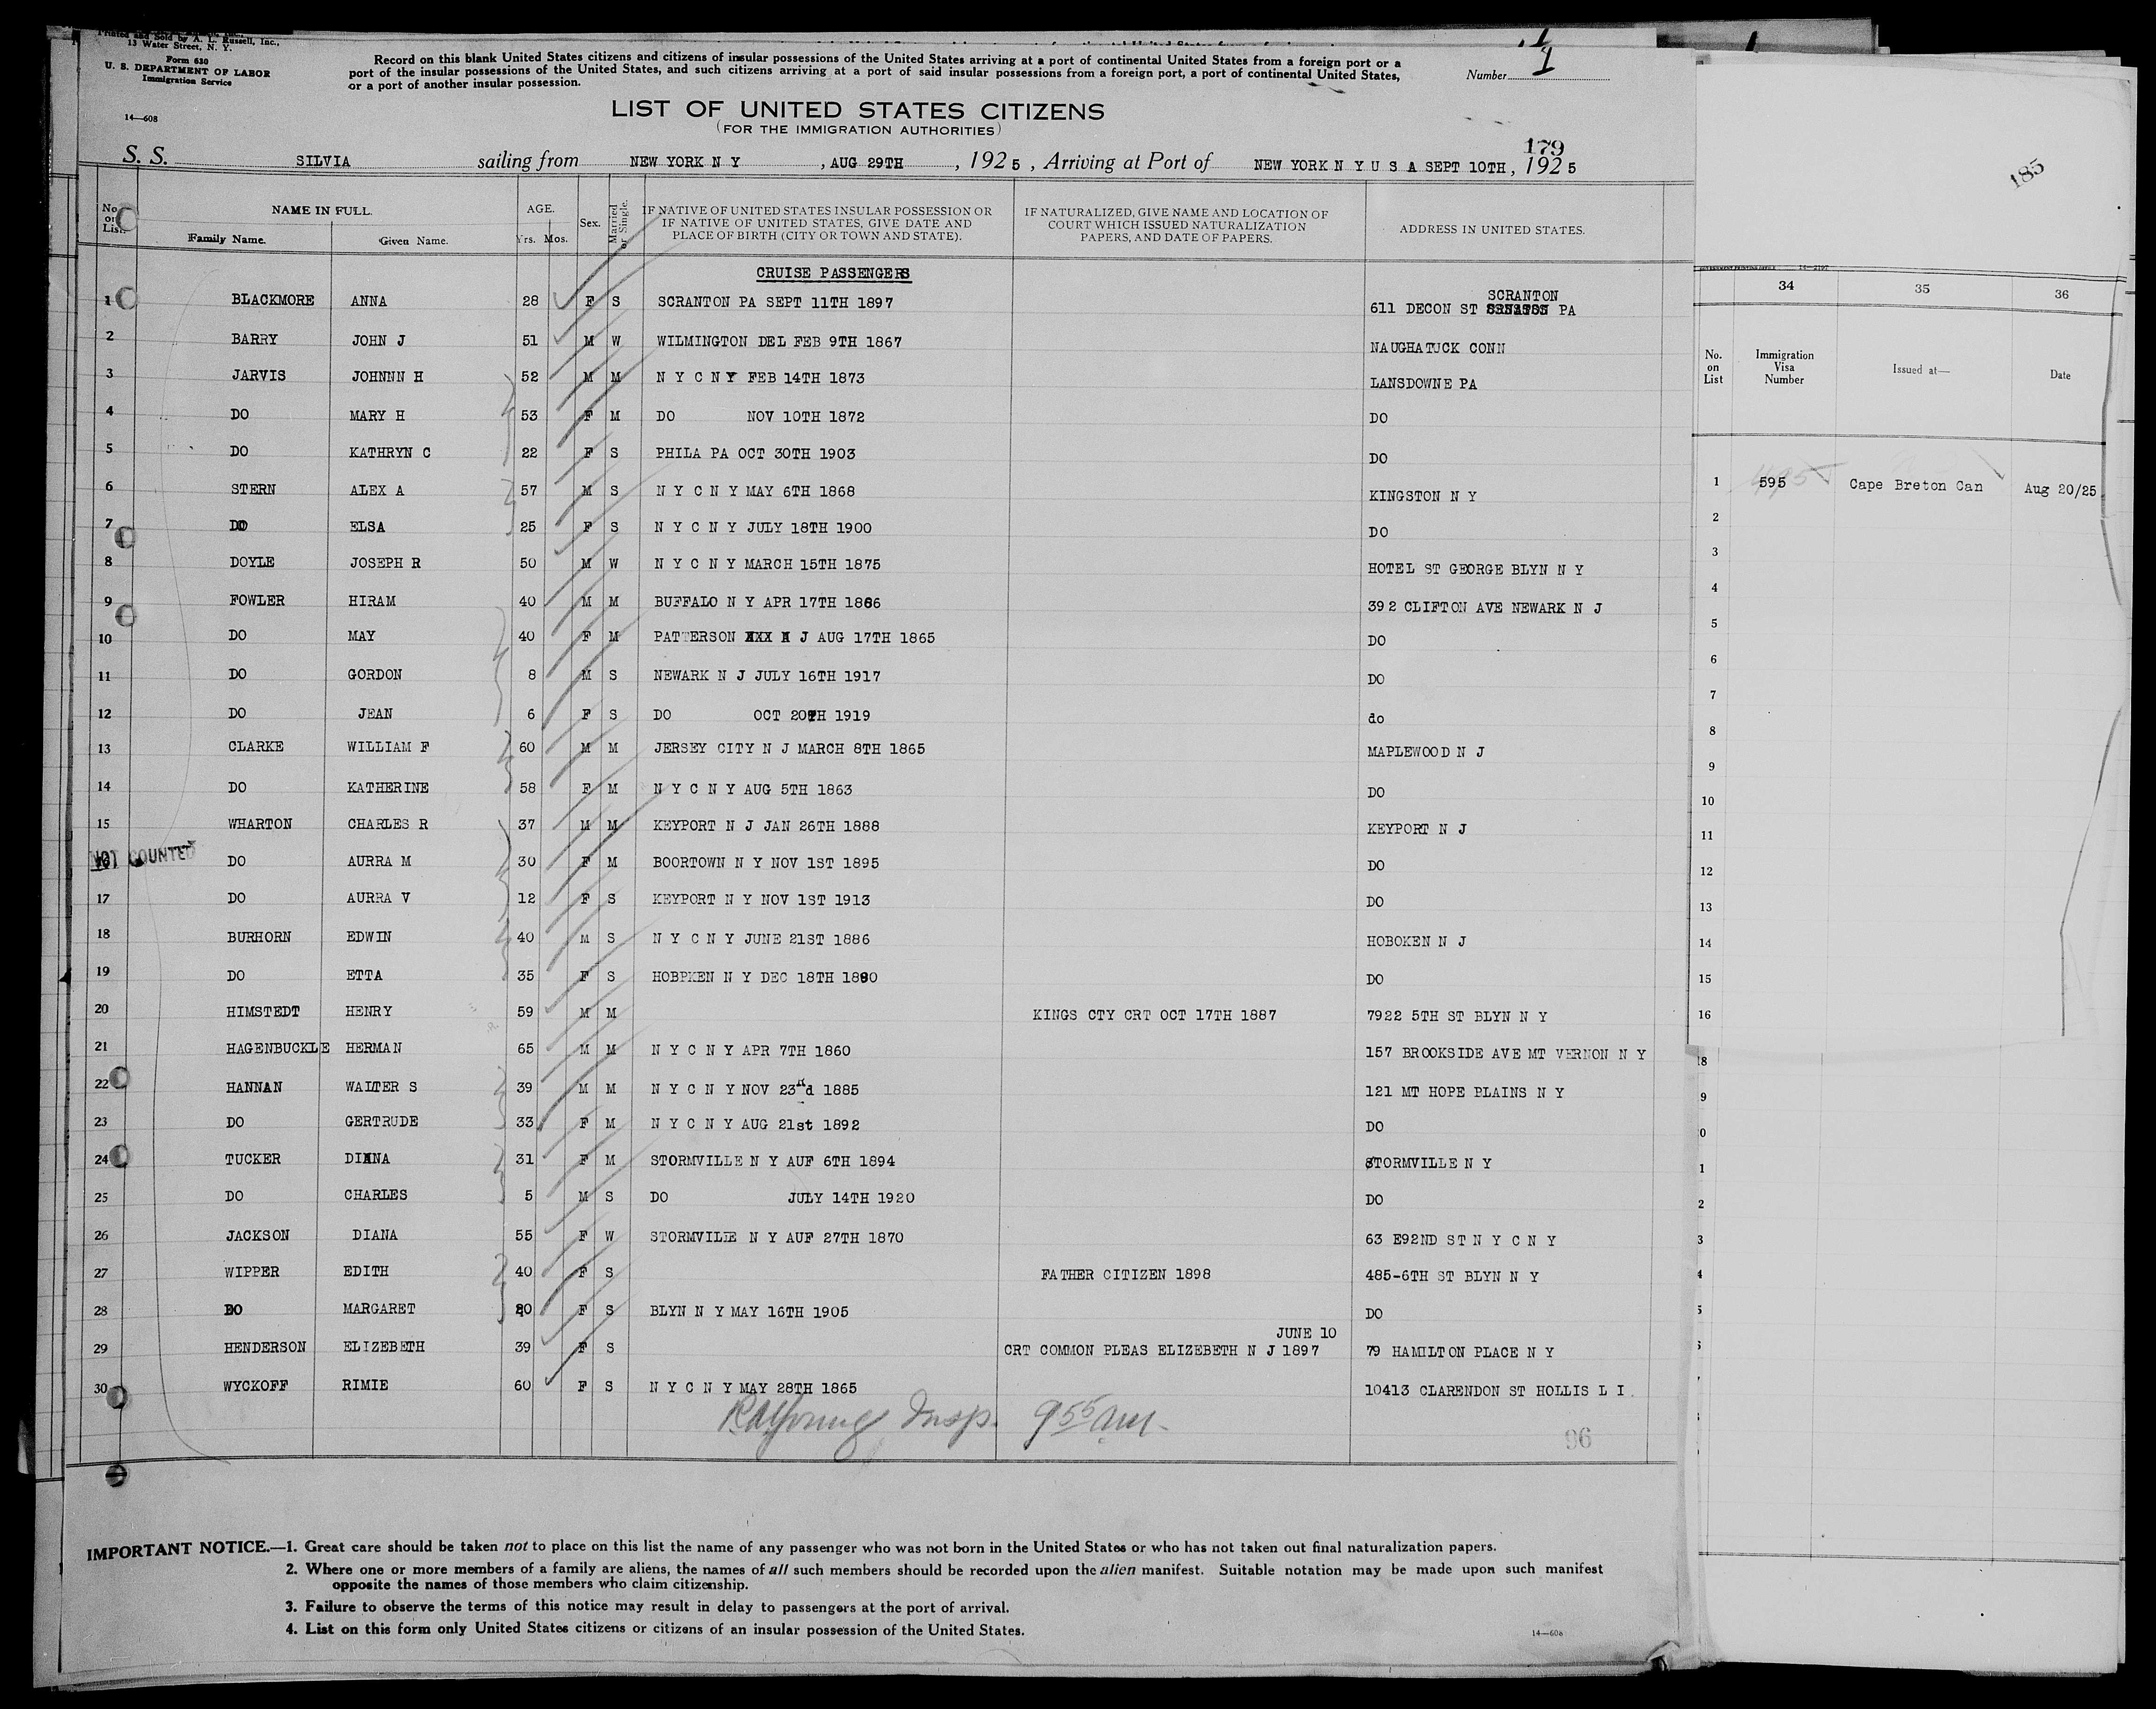Click the CRUISE PASSENGERS heading

(x=832, y=272)
